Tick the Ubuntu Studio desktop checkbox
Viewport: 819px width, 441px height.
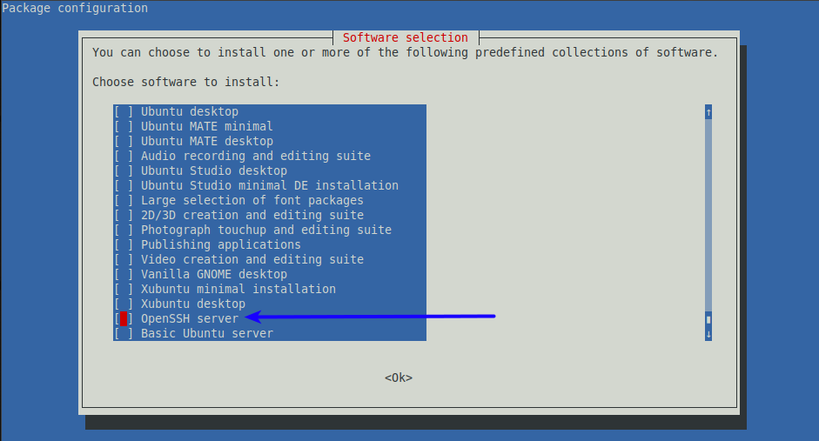click(124, 170)
